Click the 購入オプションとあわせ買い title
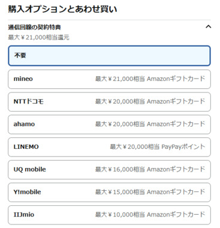This screenshot has height=228, width=220. (x=62, y=9)
